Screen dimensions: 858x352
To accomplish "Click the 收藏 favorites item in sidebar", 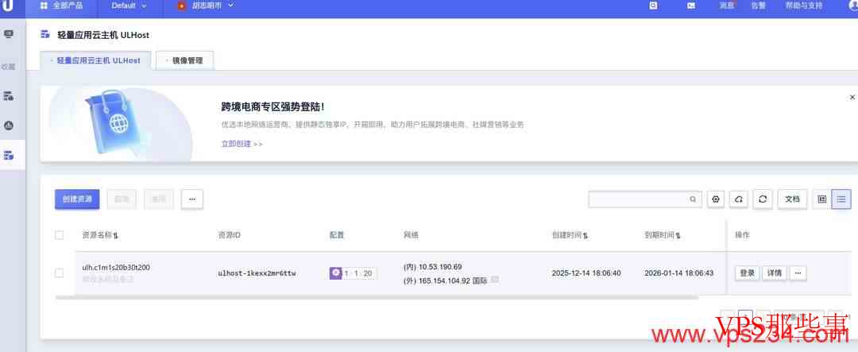I will (x=8, y=67).
